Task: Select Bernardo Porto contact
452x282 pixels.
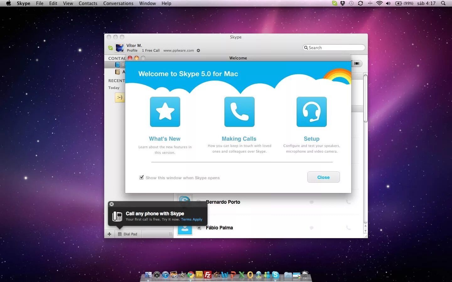Action: point(223,202)
